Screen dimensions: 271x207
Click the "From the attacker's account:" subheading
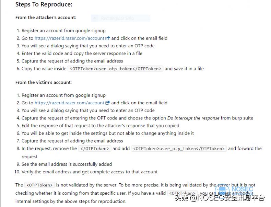pyautogui.click(x=46, y=18)
